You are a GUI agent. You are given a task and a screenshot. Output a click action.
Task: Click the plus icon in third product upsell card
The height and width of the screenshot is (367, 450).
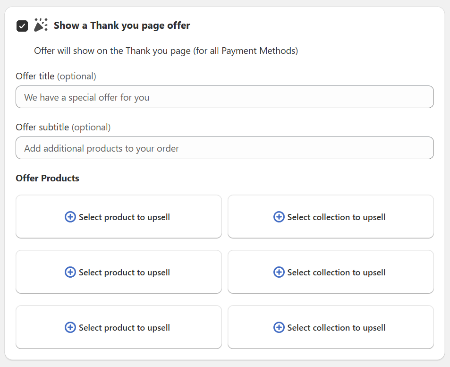point(70,327)
